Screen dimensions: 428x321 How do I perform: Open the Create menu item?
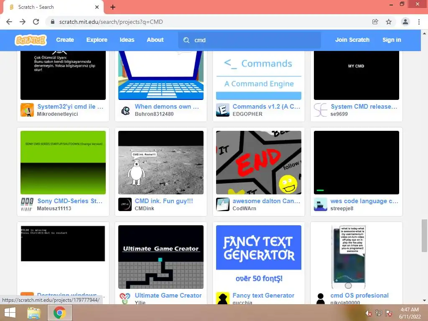pos(65,40)
